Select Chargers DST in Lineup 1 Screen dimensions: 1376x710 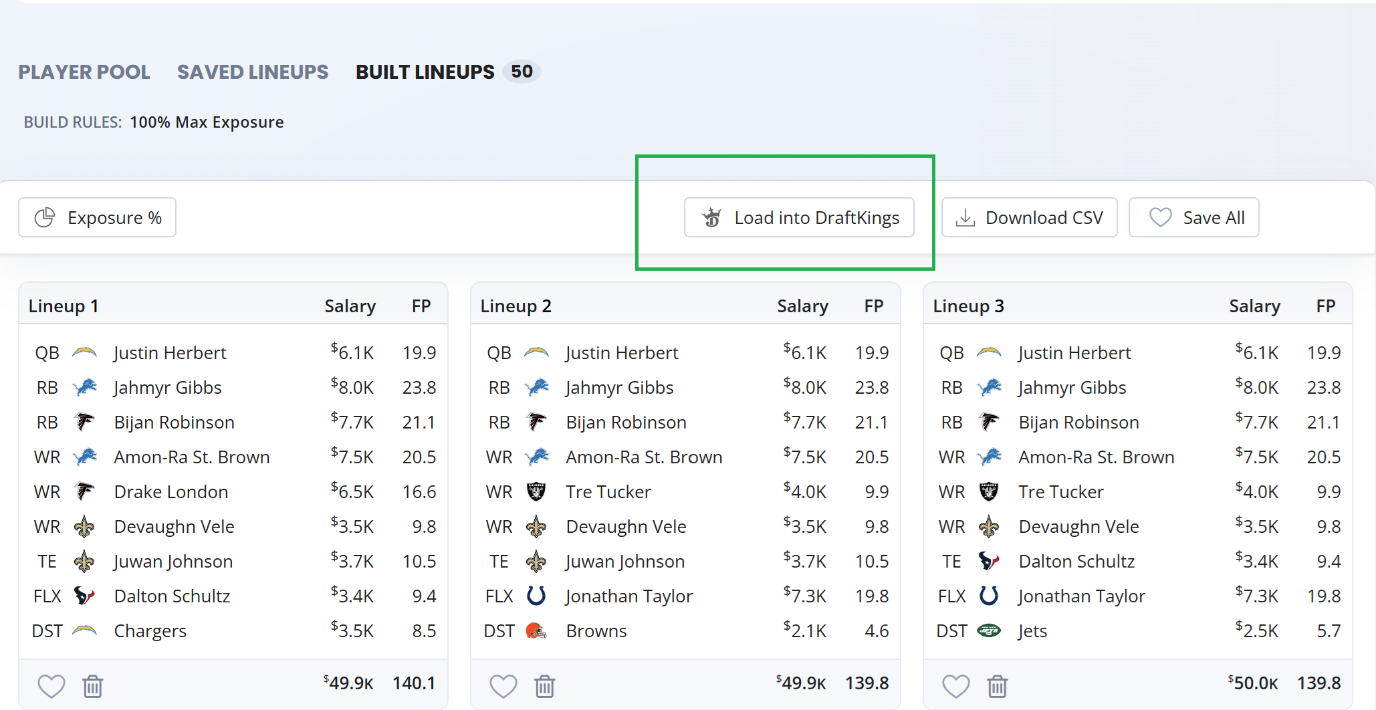pos(150,630)
